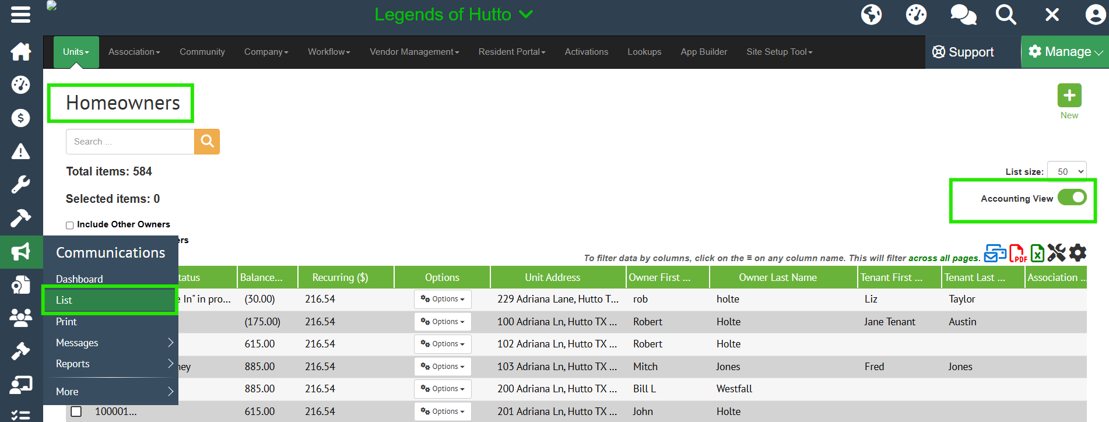Click the green New plus button
This screenshot has width=1109, height=422.
coord(1069,96)
